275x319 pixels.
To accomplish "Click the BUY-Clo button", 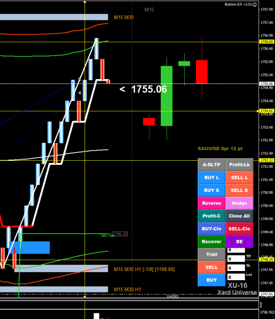I will [212, 229].
